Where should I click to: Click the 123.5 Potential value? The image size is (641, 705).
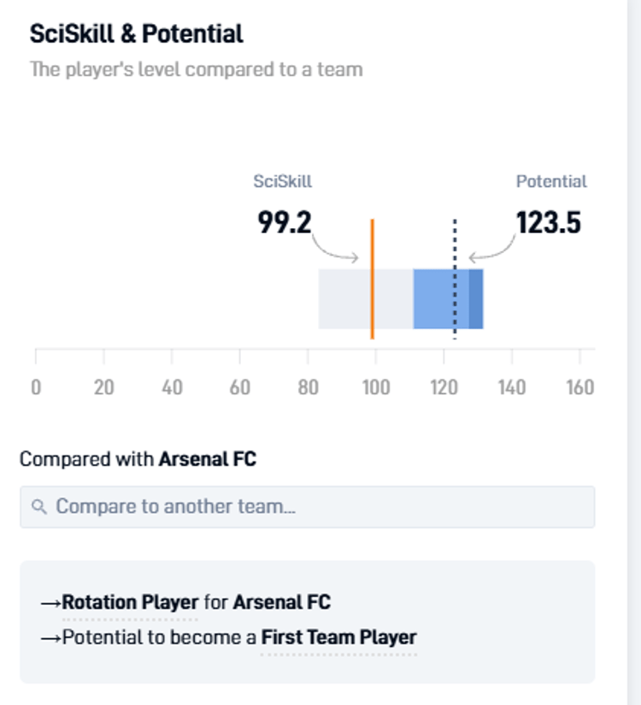pos(549,222)
